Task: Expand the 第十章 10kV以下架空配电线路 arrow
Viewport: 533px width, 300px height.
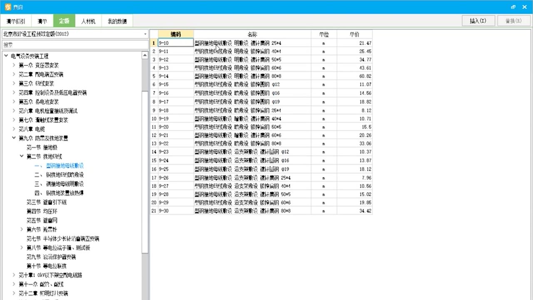Action: pos(14,275)
